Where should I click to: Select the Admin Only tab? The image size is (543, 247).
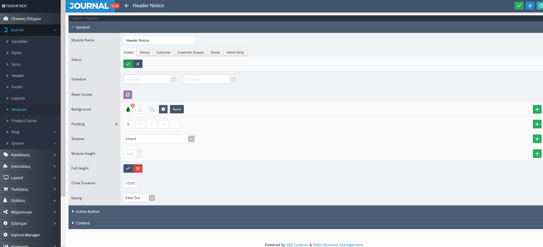click(x=235, y=52)
